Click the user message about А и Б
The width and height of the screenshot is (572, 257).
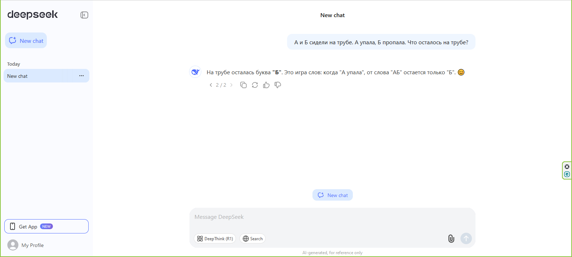click(x=381, y=42)
